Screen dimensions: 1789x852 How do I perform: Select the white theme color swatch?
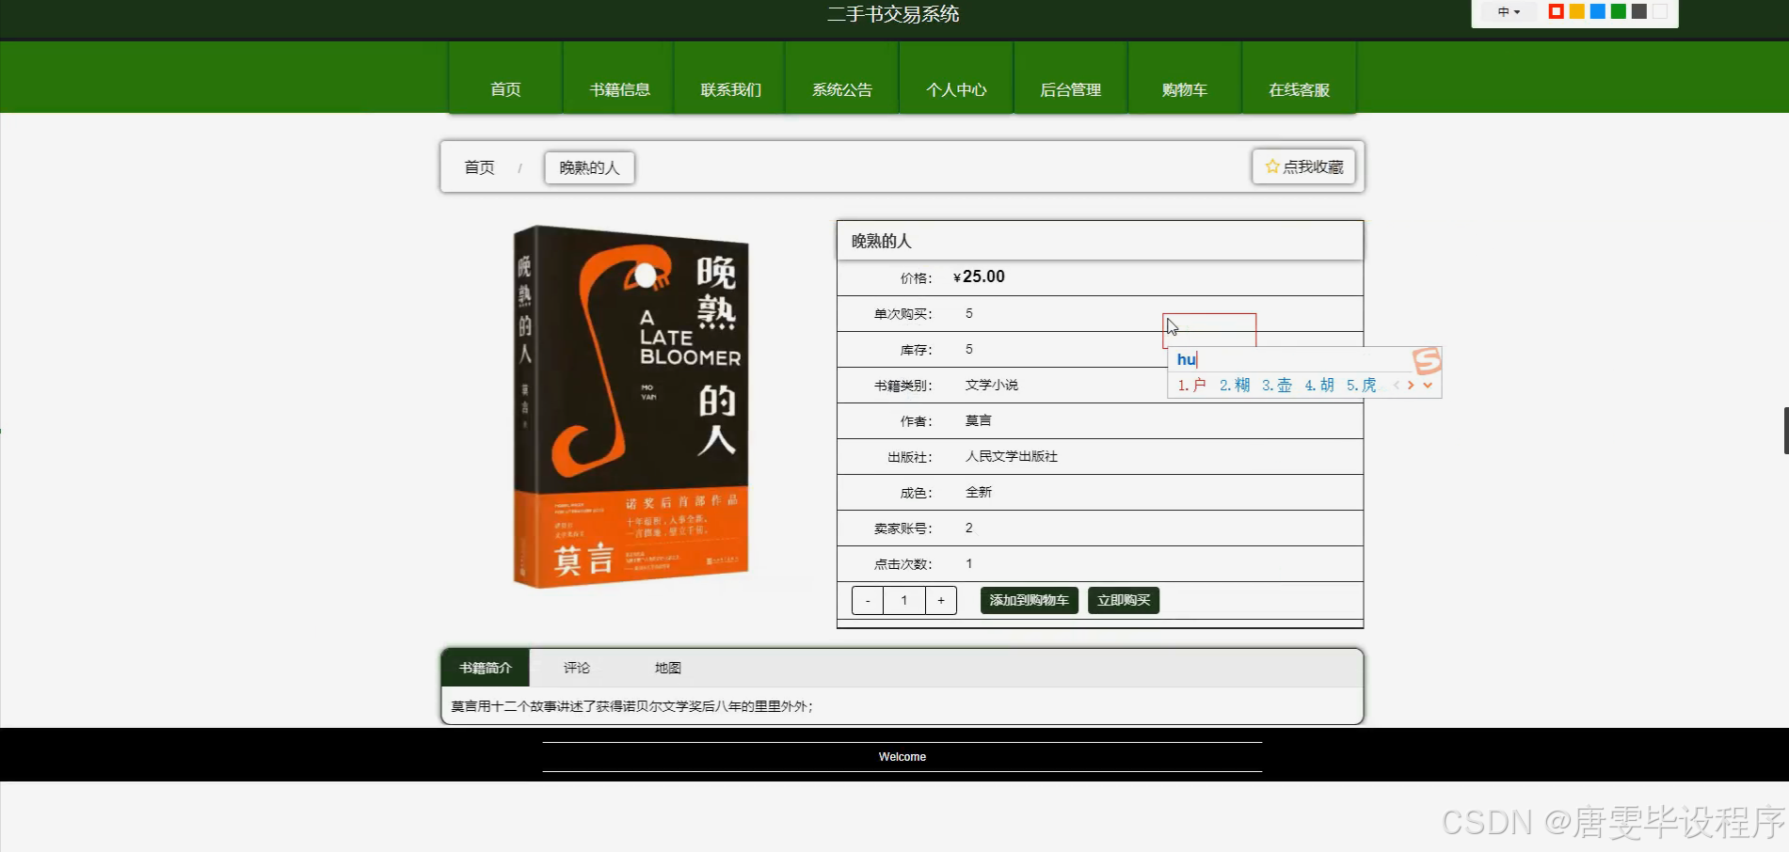(1659, 11)
